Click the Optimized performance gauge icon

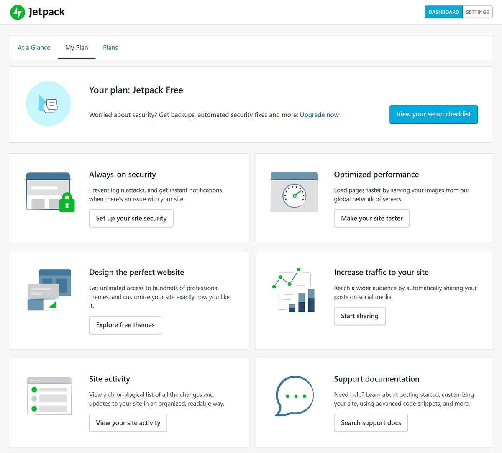pos(294,193)
